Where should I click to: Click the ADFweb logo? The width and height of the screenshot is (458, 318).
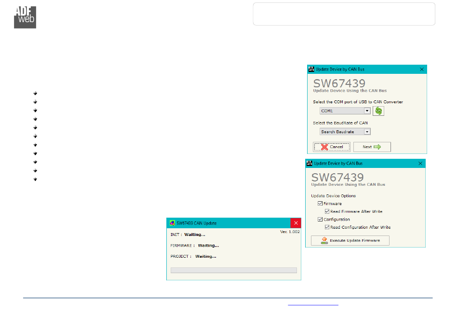25,17
